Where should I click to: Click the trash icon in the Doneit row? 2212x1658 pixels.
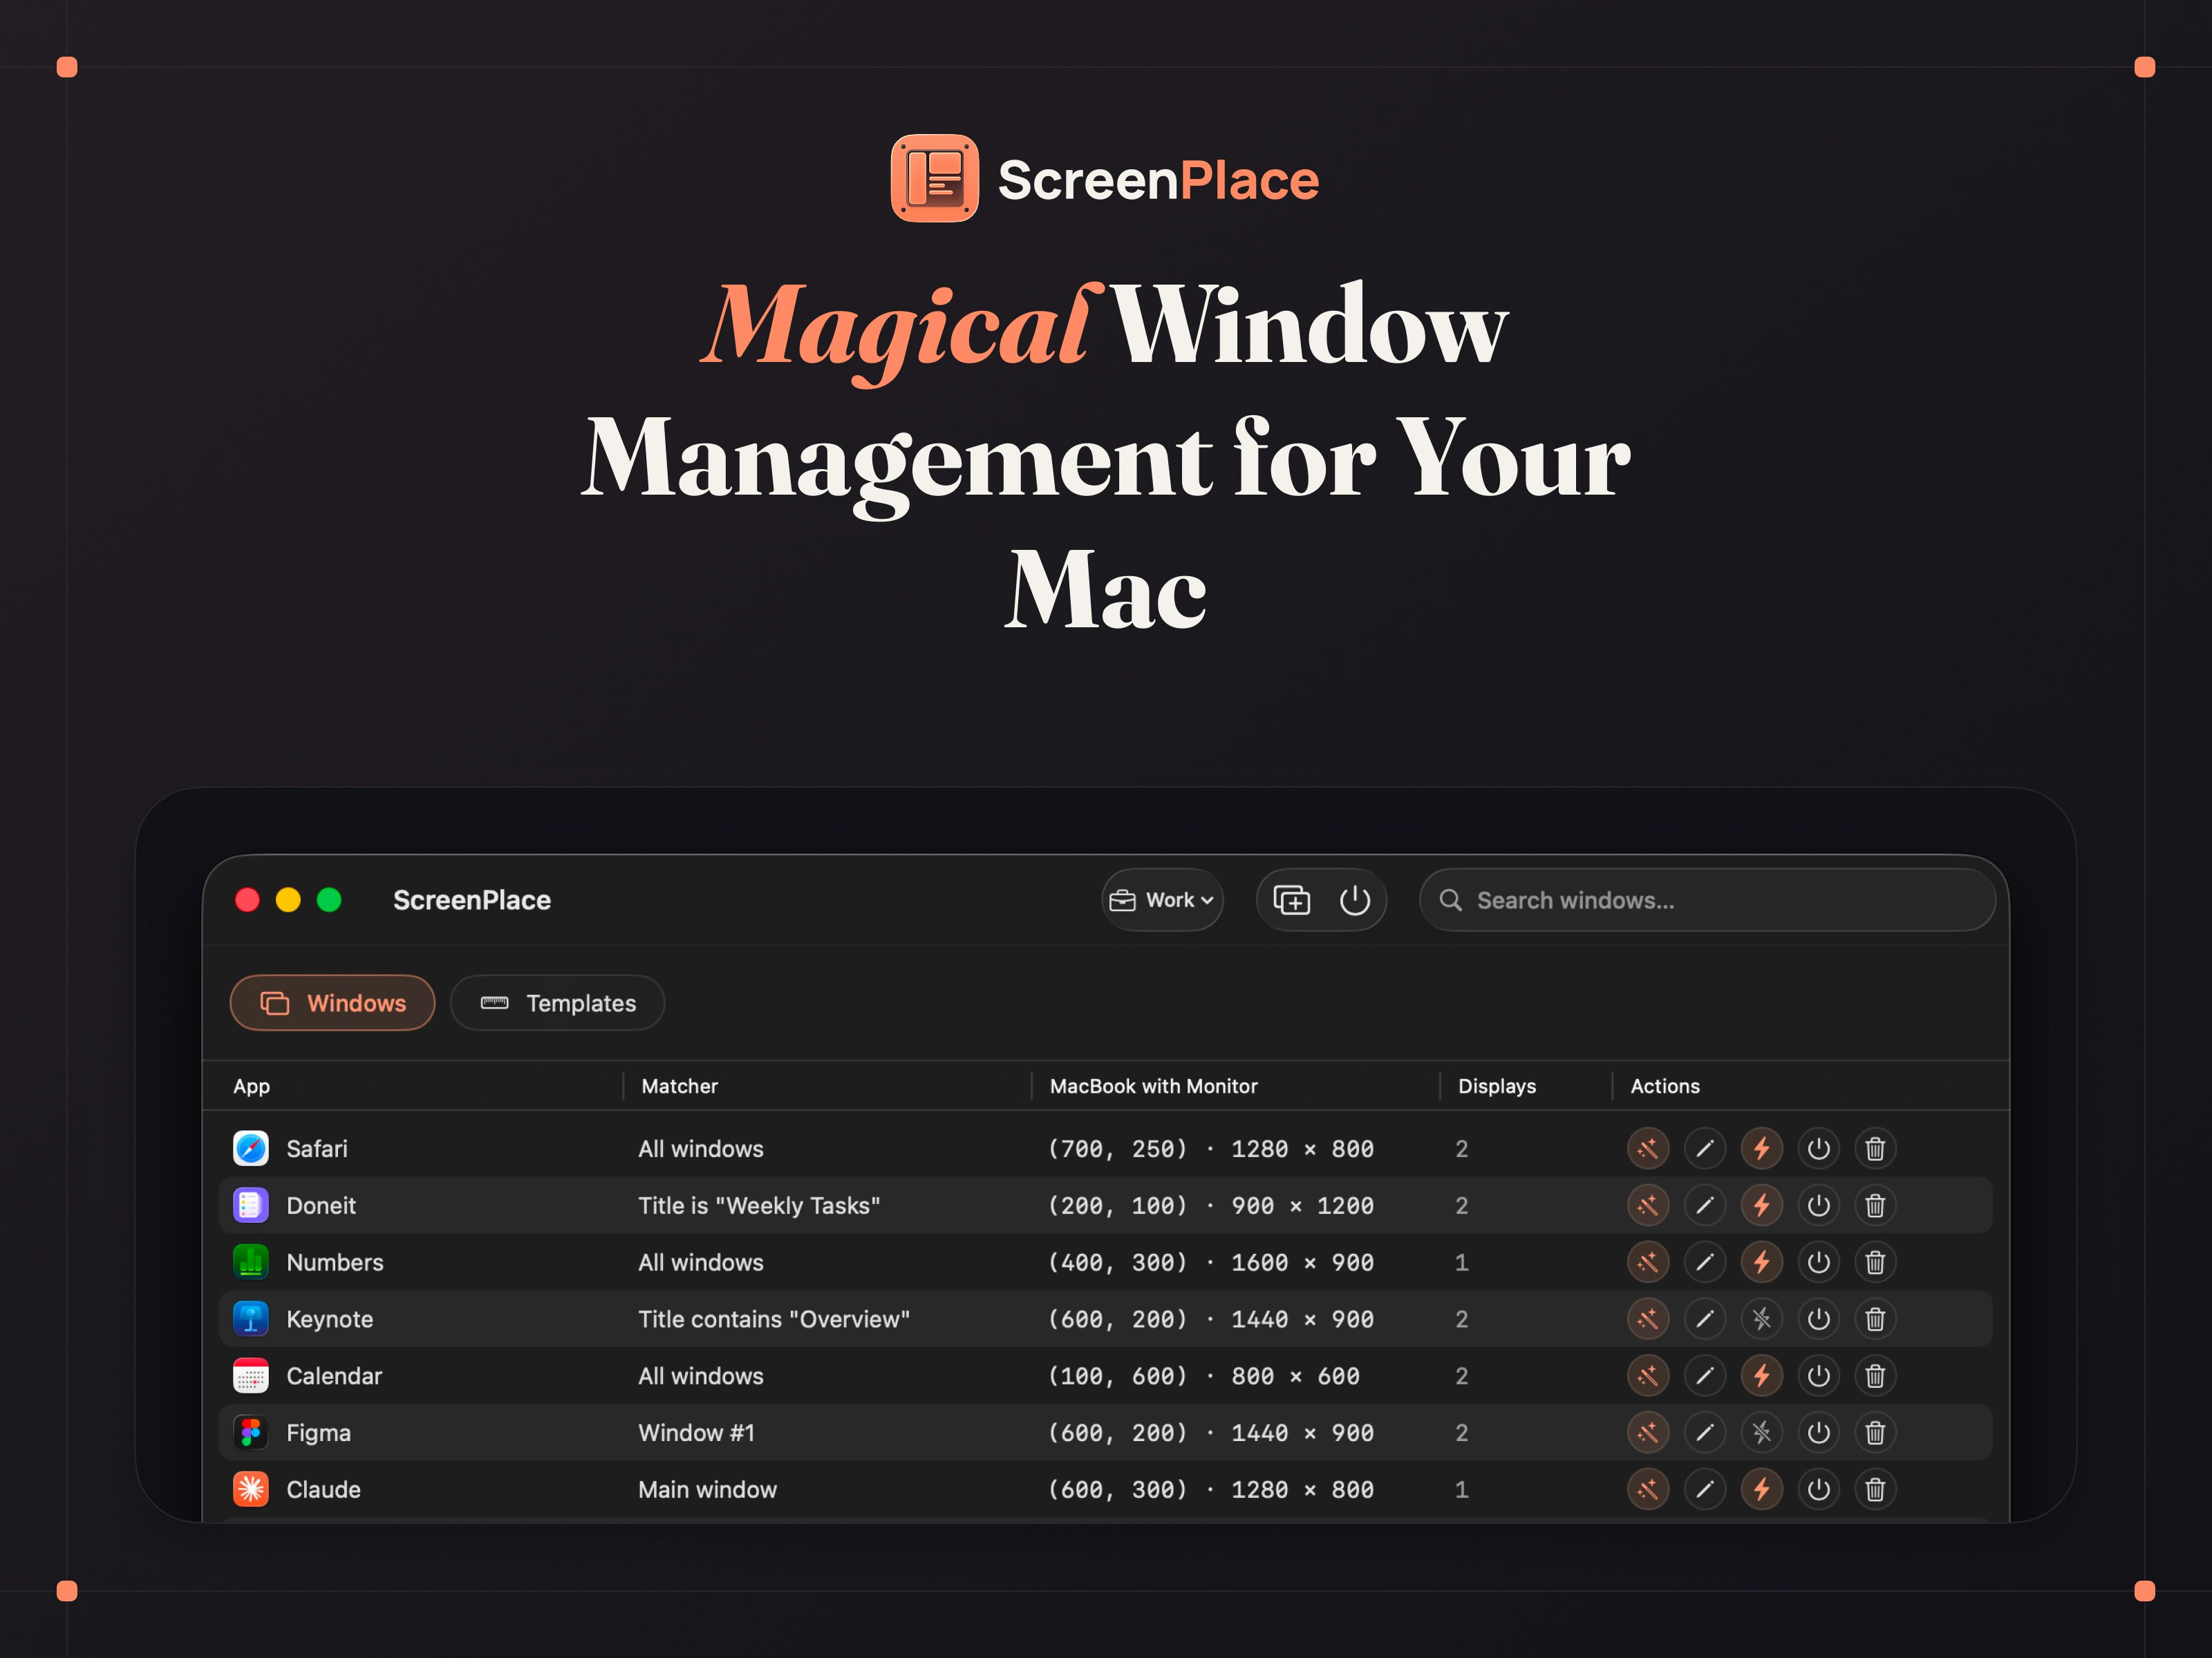point(1876,1206)
